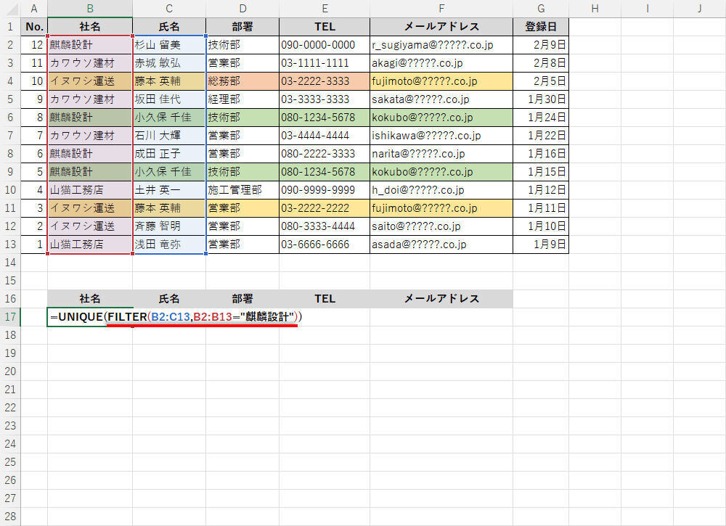Select date cell 1月30日
Image resolution: width=726 pixels, height=526 pixels.
tap(541, 99)
